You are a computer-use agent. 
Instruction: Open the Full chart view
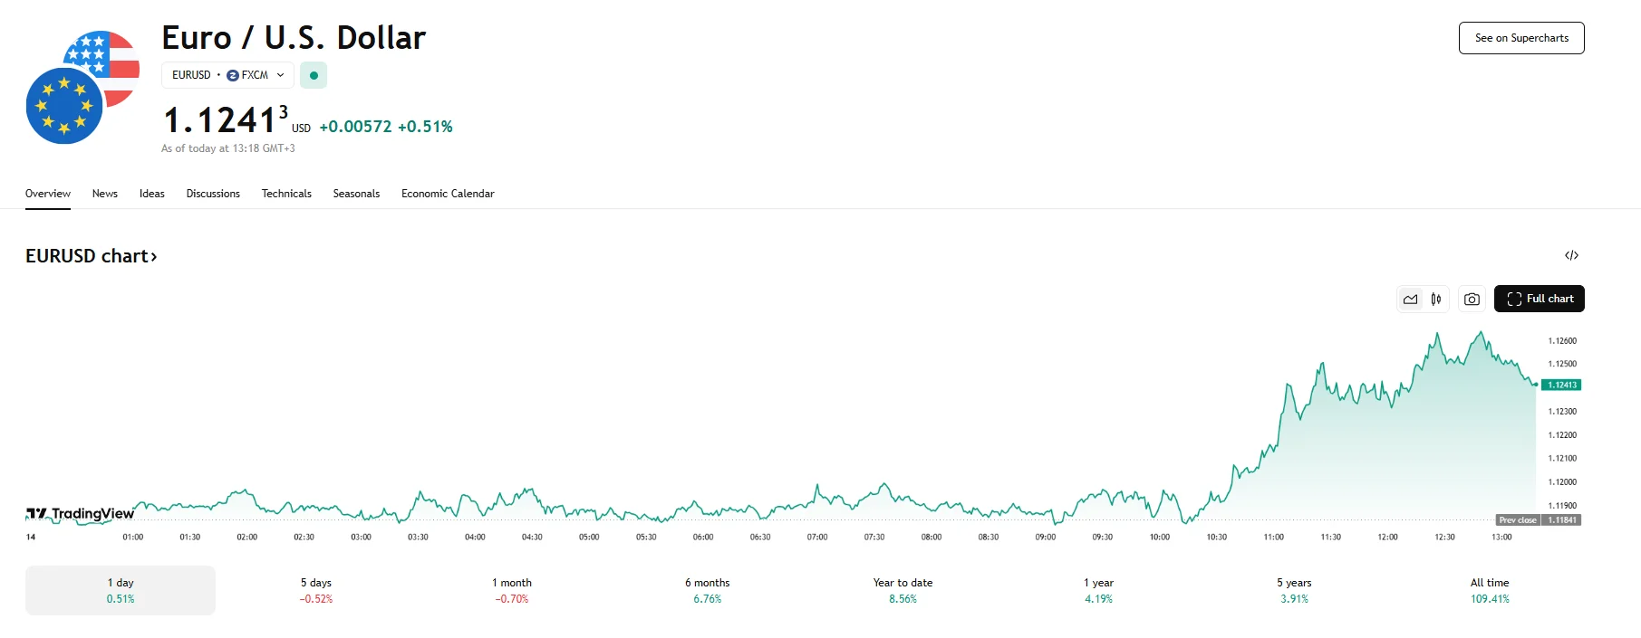(x=1539, y=299)
